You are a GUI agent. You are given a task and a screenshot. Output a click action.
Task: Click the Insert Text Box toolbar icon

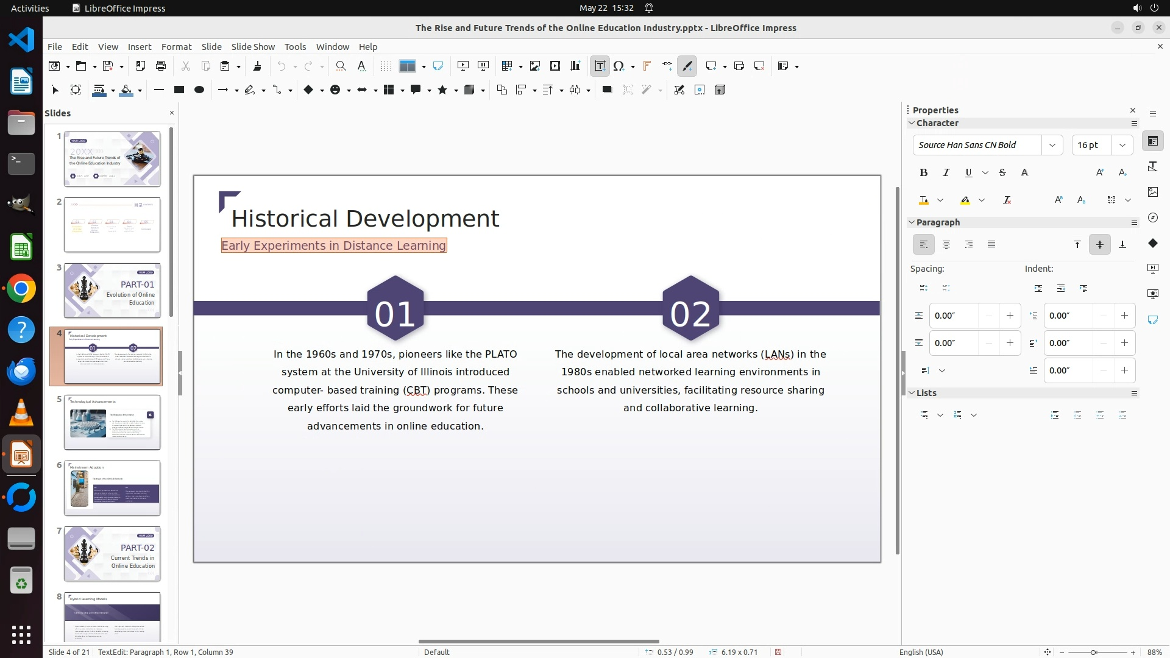click(600, 66)
